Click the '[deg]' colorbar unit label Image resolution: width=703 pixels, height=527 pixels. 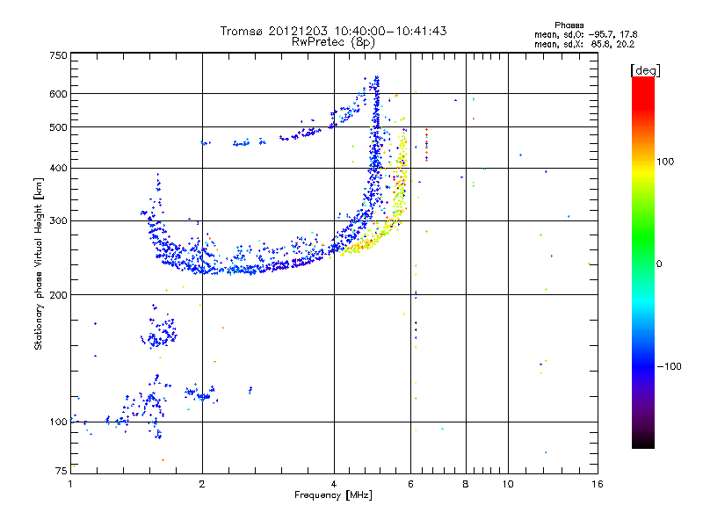tap(645, 70)
